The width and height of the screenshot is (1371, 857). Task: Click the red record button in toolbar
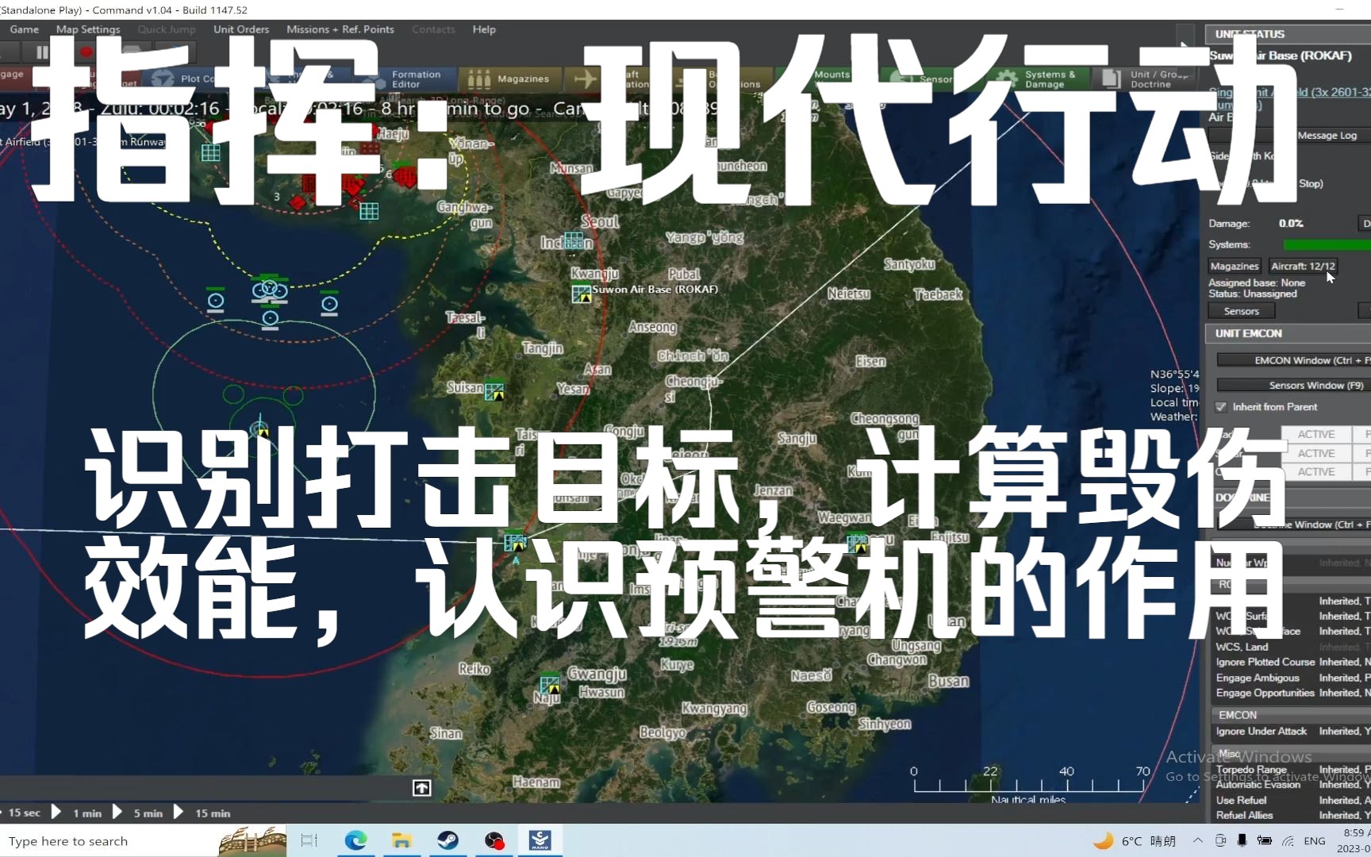(x=86, y=52)
